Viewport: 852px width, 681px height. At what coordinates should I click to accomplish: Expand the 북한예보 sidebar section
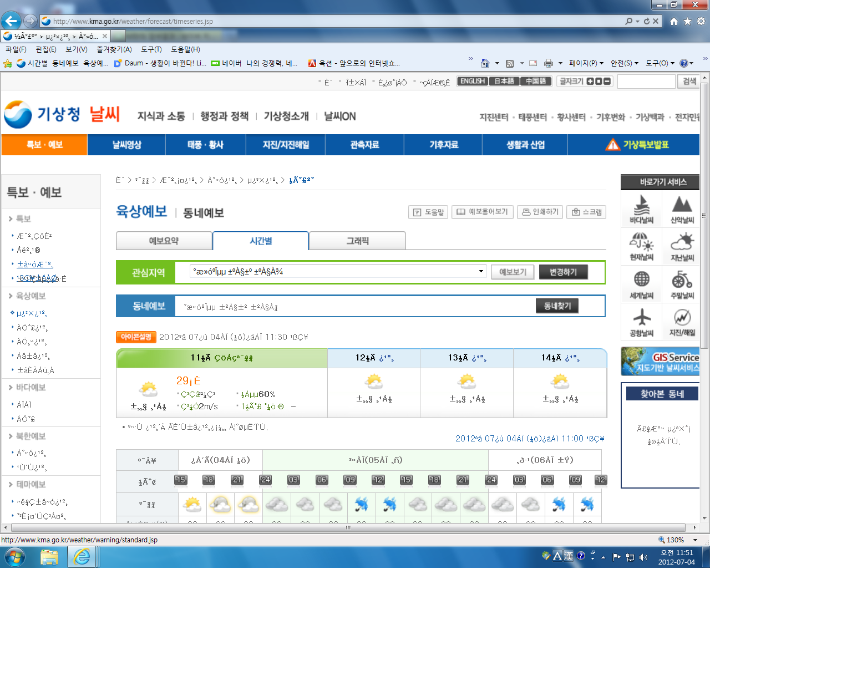(x=27, y=436)
